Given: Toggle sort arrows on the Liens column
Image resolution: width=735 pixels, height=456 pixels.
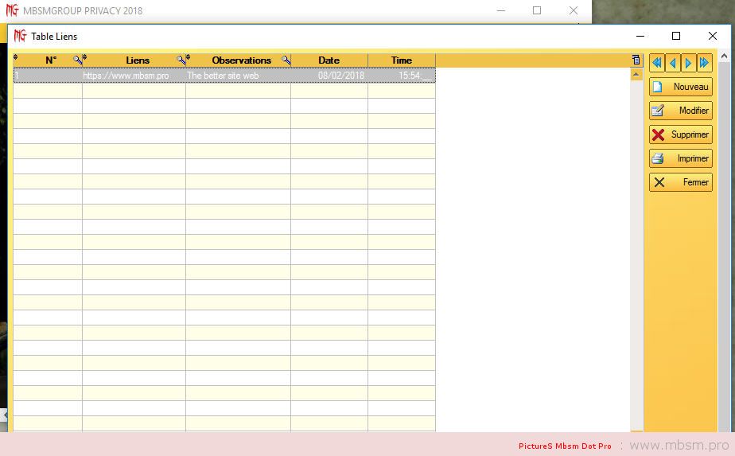Looking at the screenshot, I should pos(85,57).
